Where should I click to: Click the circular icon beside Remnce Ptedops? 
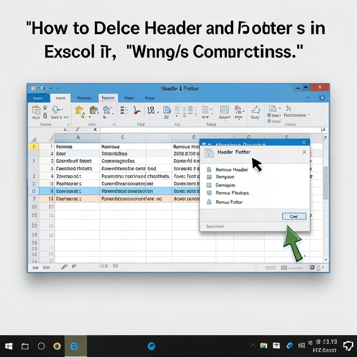point(209,193)
